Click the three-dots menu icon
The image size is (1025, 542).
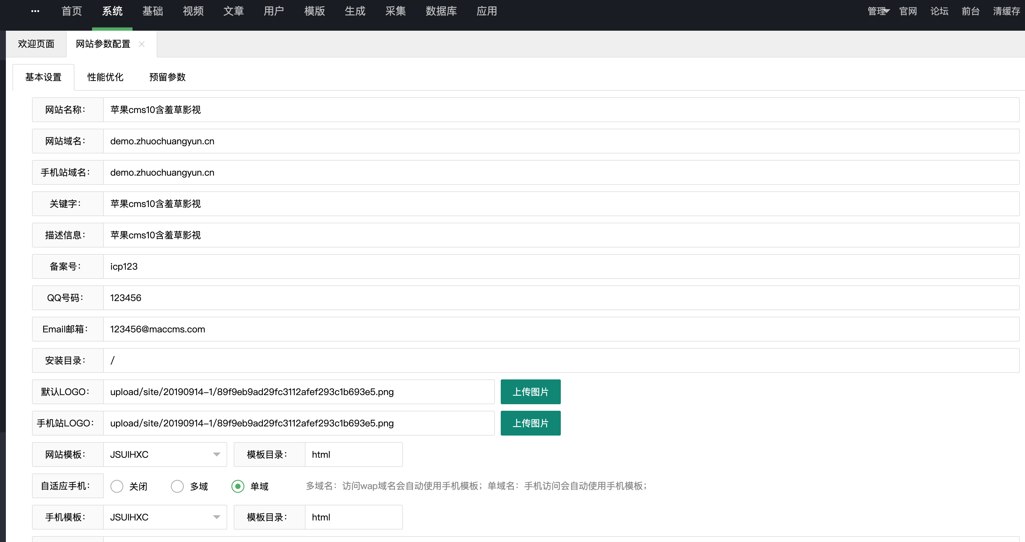pos(35,11)
